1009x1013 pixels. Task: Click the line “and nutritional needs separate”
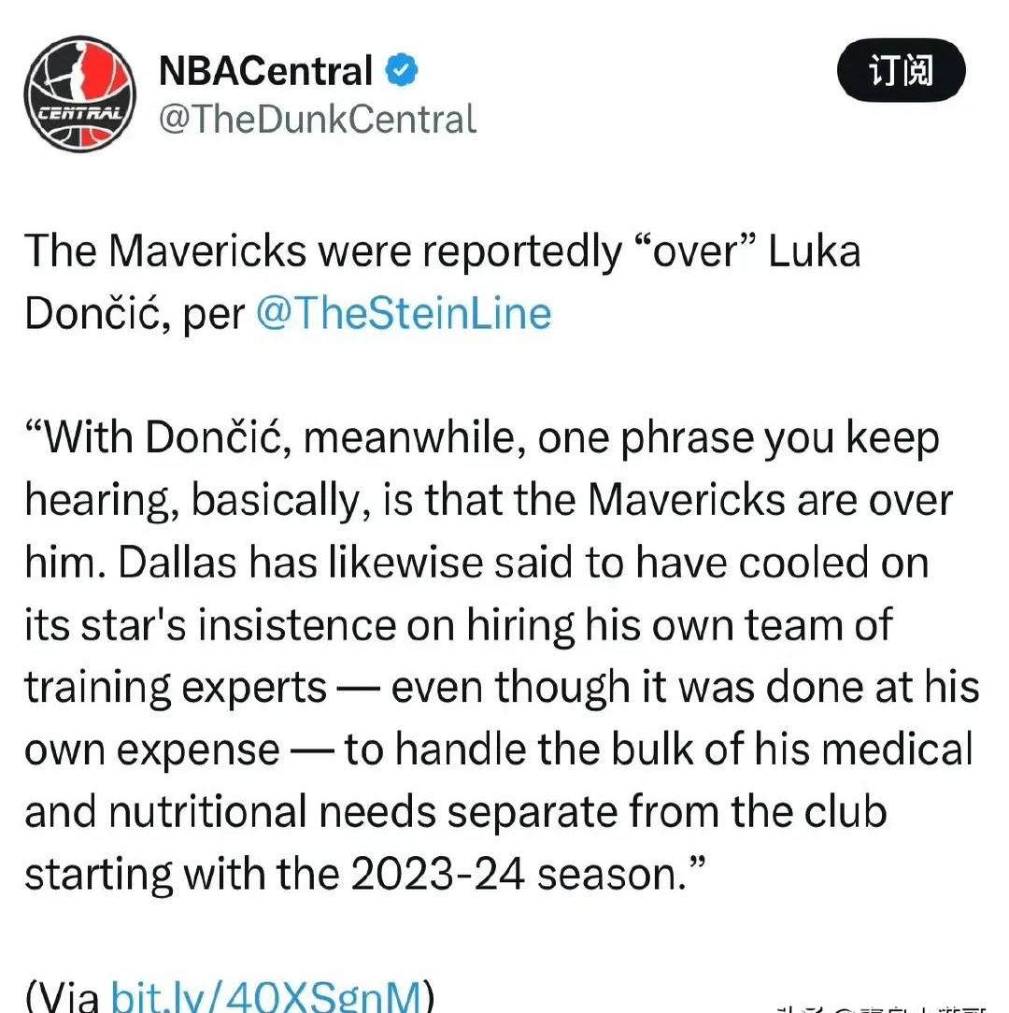455,811
